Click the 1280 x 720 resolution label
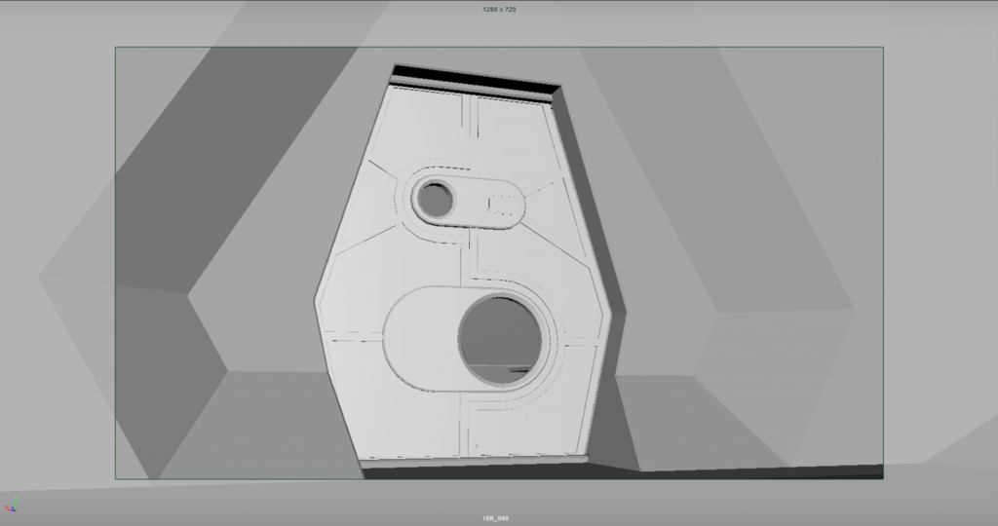 tap(498, 9)
